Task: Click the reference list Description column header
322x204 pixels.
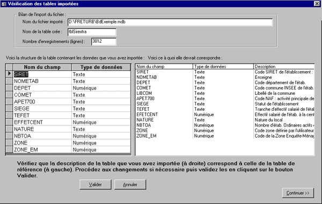Action: point(284,66)
